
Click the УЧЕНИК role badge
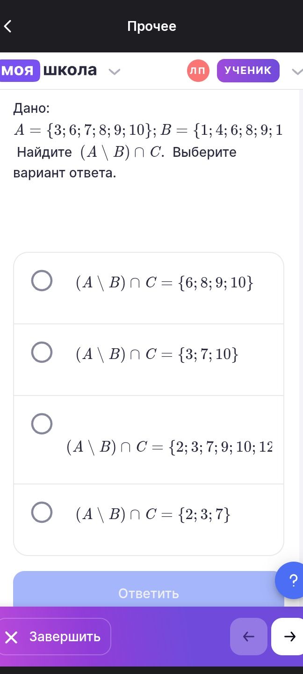(248, 71)
